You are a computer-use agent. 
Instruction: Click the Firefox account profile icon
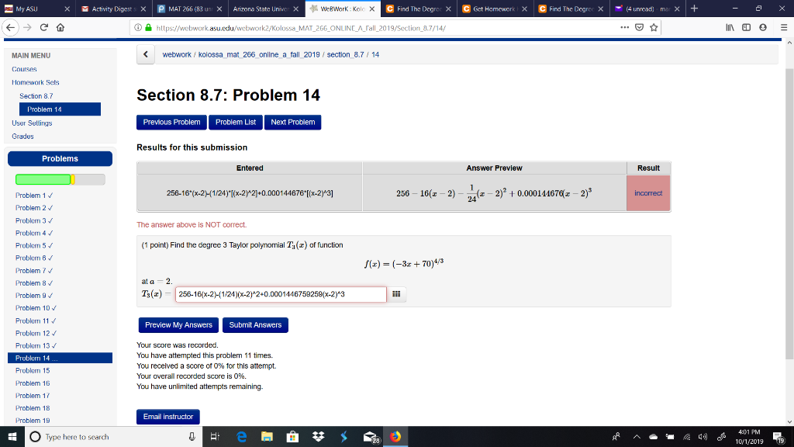[763, 27]
